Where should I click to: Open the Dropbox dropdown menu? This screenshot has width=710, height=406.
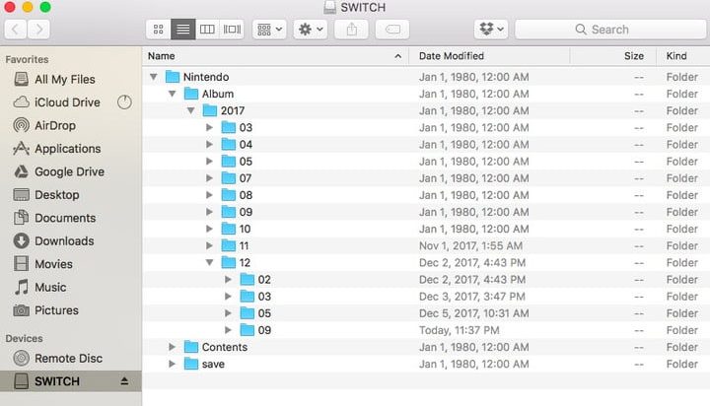tap(491, 30)
